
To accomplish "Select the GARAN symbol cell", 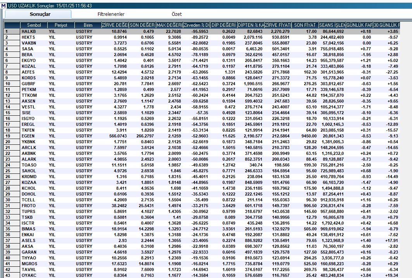I will click(34, 252).
